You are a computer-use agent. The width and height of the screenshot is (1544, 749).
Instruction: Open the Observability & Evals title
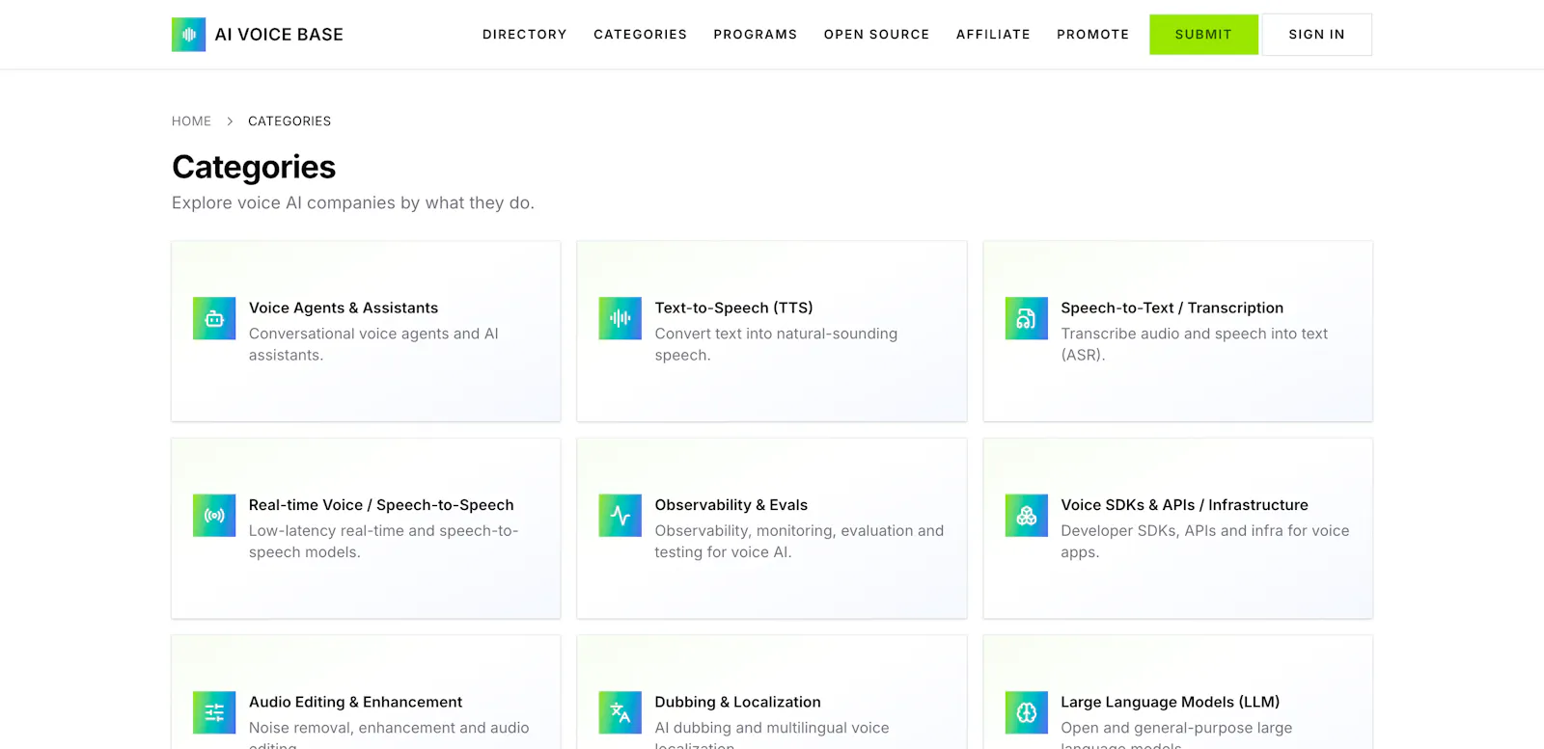(x=731, y=505)
